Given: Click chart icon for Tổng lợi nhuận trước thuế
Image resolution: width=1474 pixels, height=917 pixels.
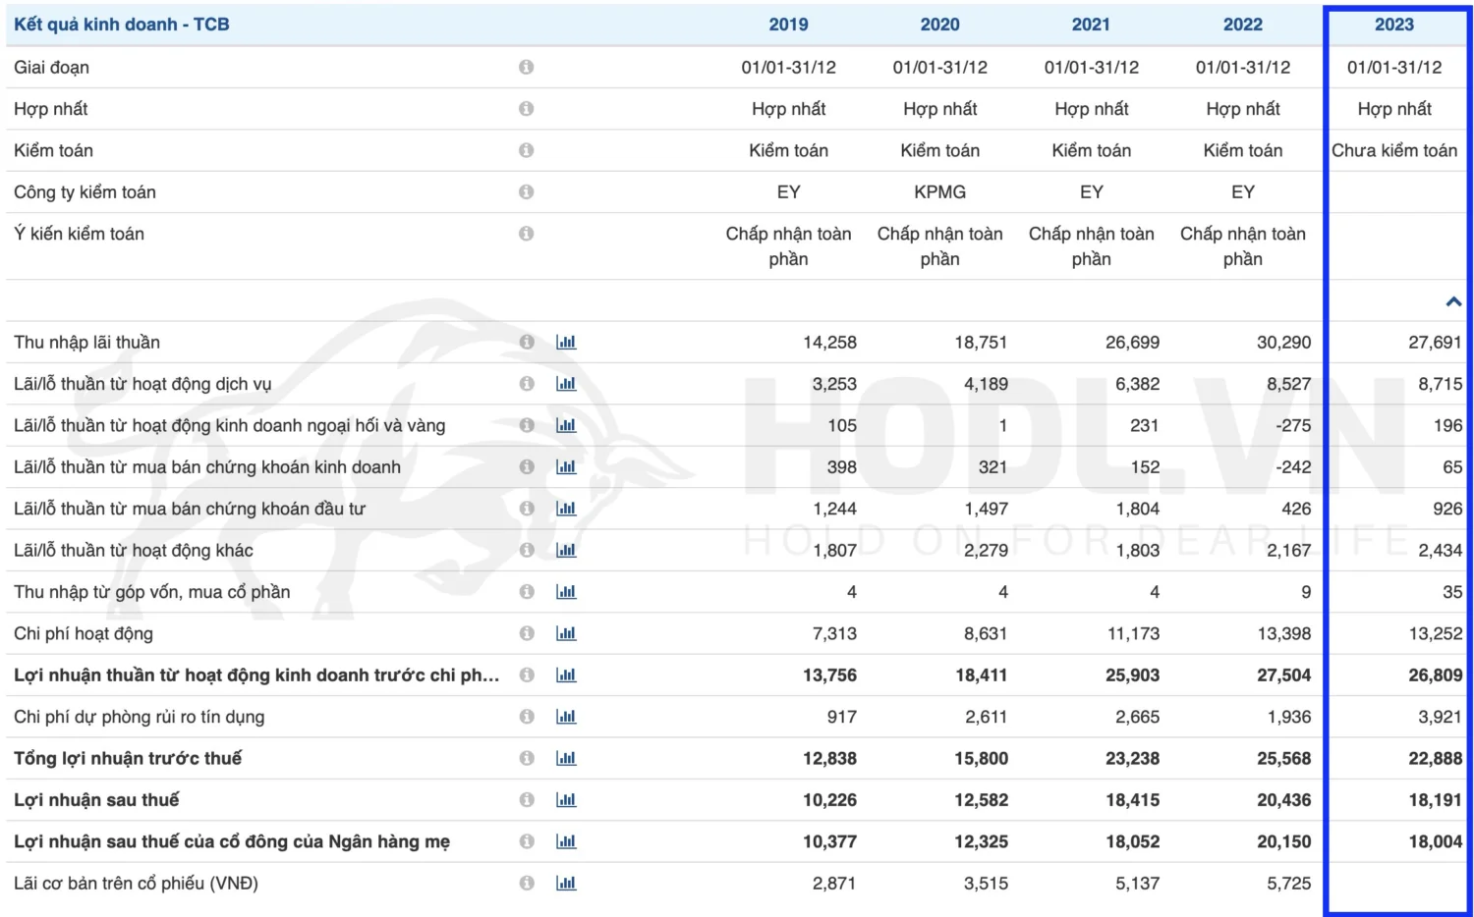Looking at the screenshot, I should tap(566, 759).
